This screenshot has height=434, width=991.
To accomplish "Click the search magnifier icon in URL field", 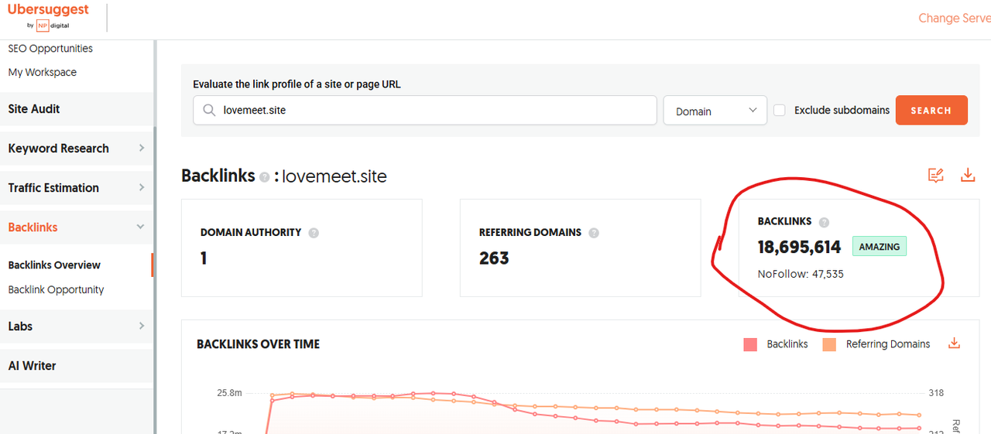I will tap(209, 111).
